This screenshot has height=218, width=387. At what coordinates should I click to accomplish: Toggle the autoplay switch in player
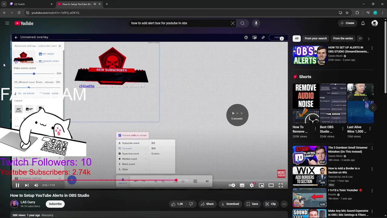pos(232,185)
